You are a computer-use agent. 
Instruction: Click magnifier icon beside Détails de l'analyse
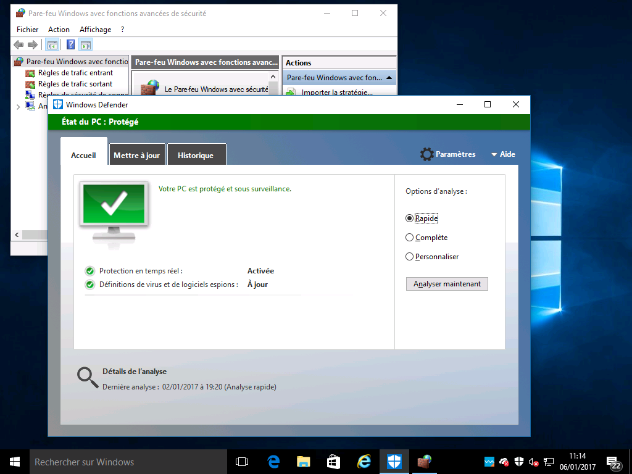(x=88, y=378)
